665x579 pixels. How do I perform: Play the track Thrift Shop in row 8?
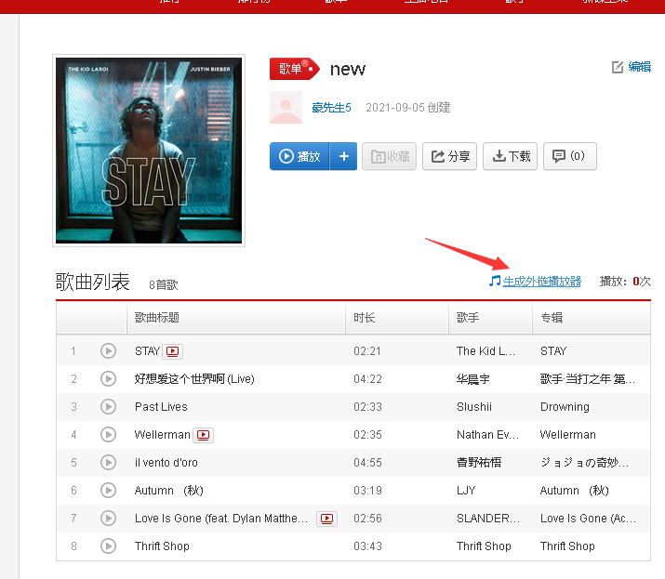click(x=108, y=546)
